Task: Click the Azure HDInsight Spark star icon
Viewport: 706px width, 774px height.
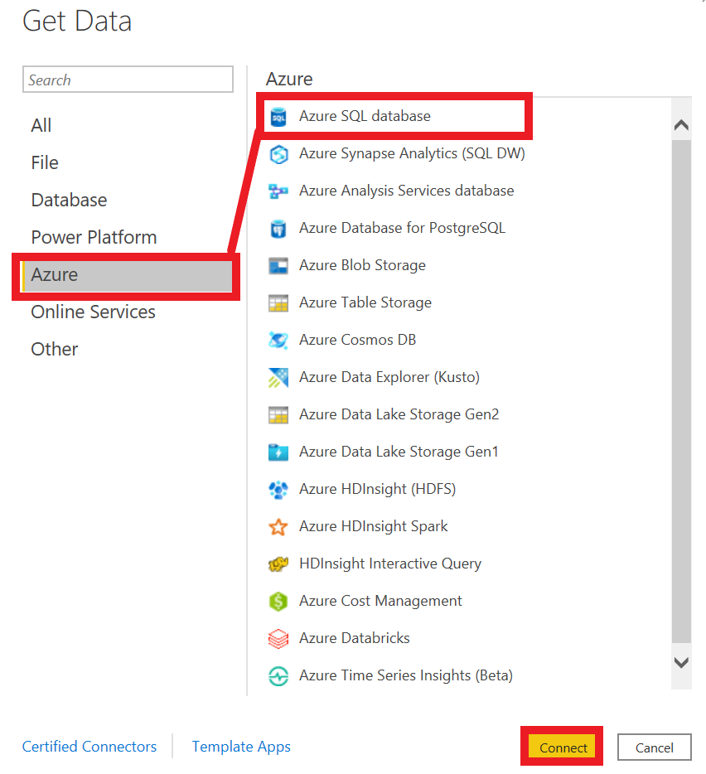Action: (278, 527)
